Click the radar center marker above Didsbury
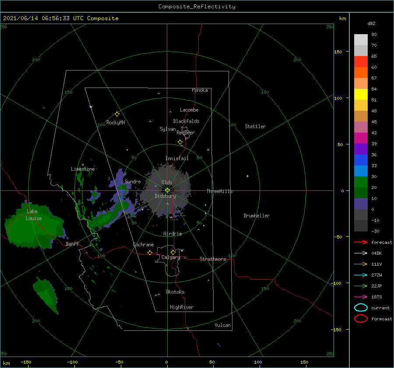The width and height of the screenshot is (394, 368). coord(167,190)
